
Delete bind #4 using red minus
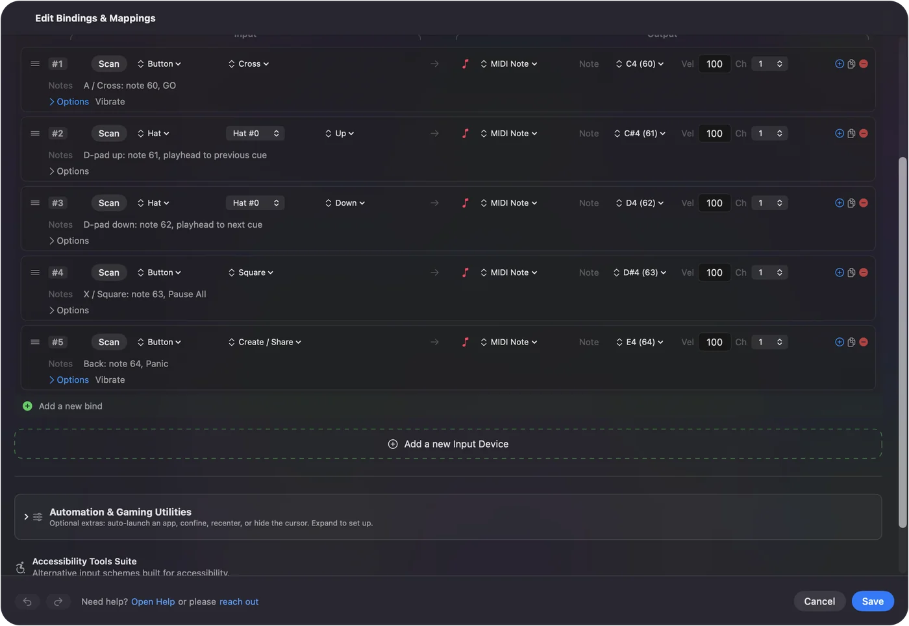864,272
